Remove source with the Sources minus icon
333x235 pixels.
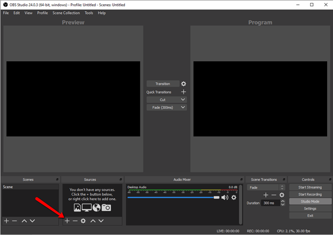point(75,221)
